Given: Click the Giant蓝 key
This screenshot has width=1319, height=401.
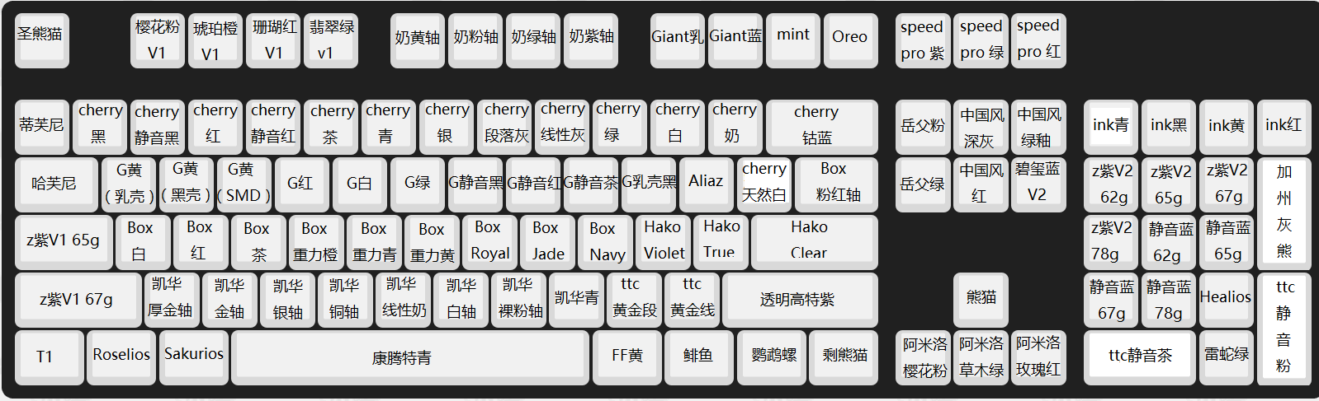Looking at the screenshot, I should click(x=735, y=39).
